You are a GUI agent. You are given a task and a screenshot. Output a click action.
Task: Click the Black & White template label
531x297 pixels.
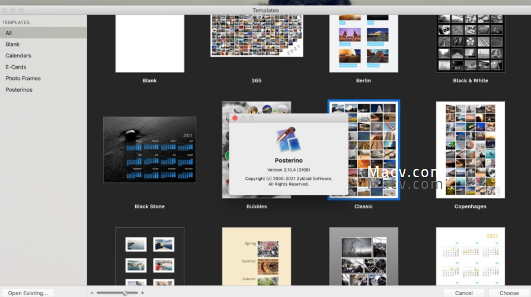coord(471,80)
